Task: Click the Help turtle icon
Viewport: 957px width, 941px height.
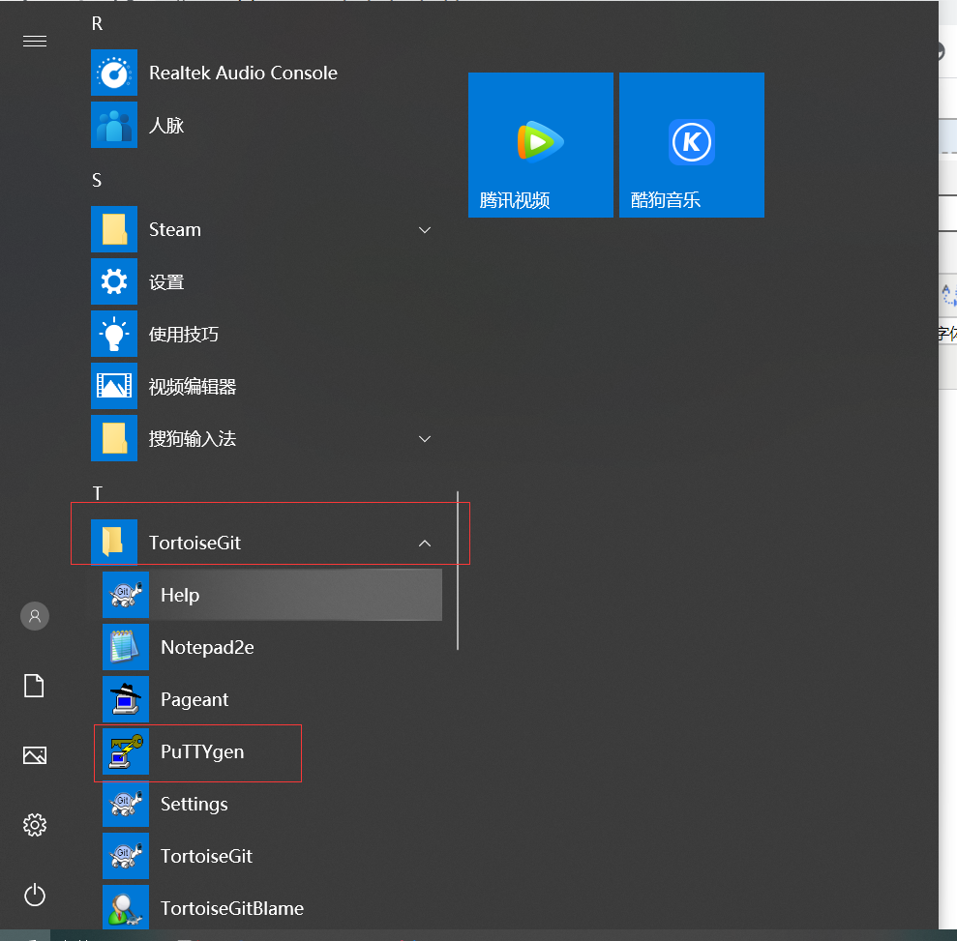Action: [126, 595]
